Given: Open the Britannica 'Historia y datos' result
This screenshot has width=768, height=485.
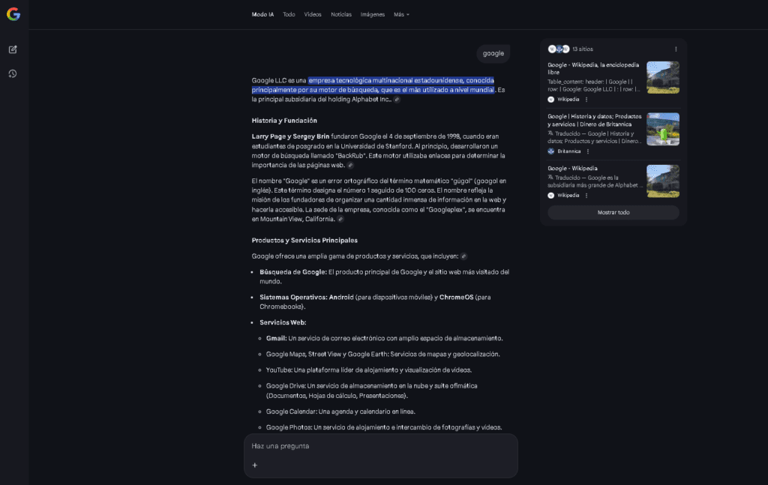Looking at the screenshot, I should coord(594,120).
